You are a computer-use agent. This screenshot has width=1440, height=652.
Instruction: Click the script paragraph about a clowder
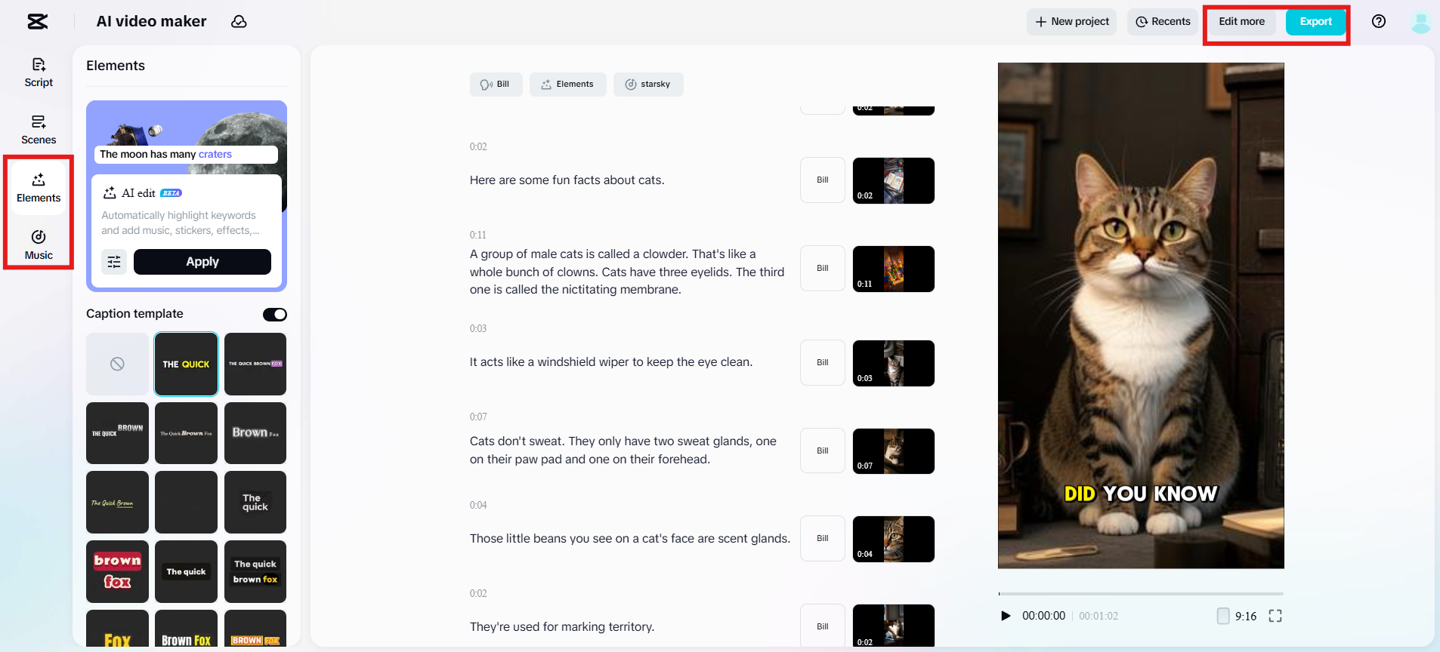[x=627, y=272]
